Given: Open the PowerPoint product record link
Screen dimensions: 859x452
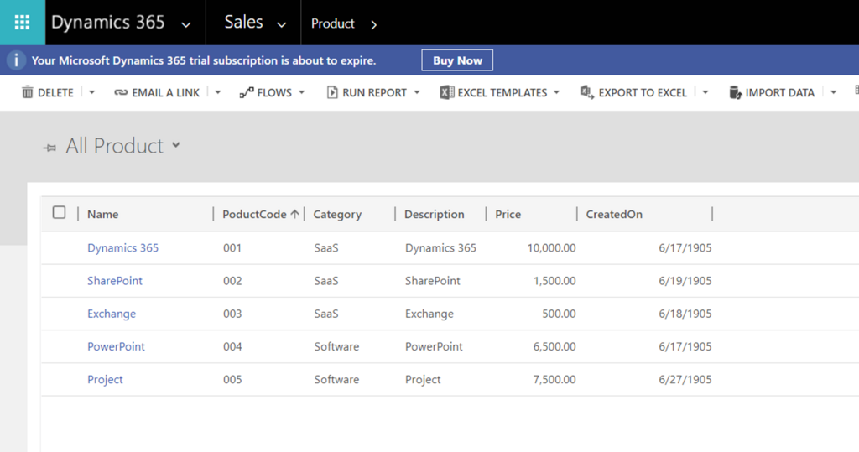Looking at the screenshot, I should (116, 346).
